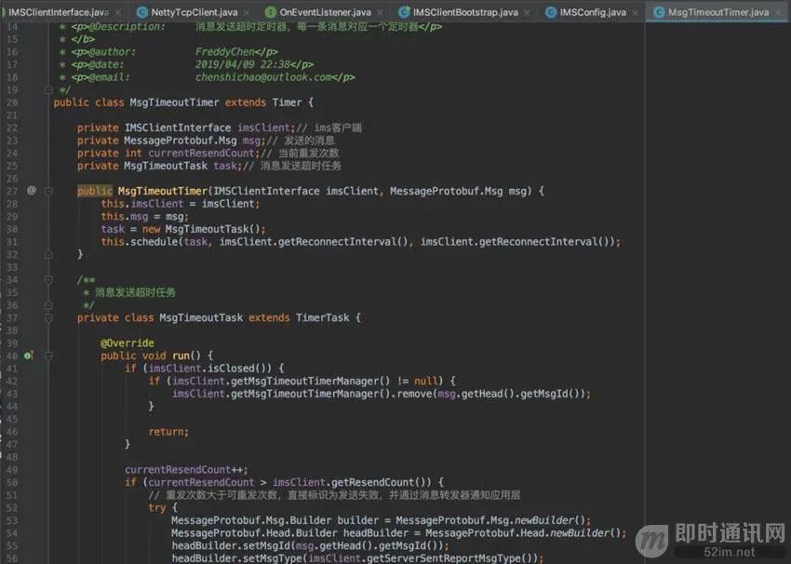Click headBuilder.setMsgId on line 55
Viewport: 791px width, 564px height.
231,545
